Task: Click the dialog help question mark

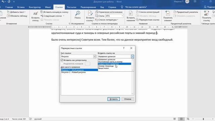Action: (124, 48)
